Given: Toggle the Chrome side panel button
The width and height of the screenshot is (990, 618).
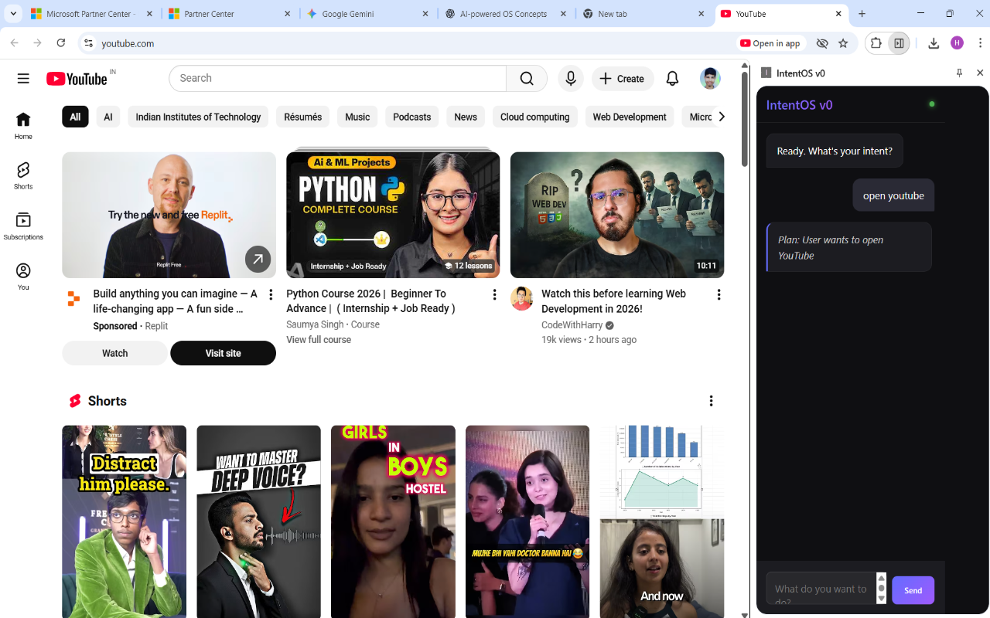Looking at the screenshot, I should point(899,43).
